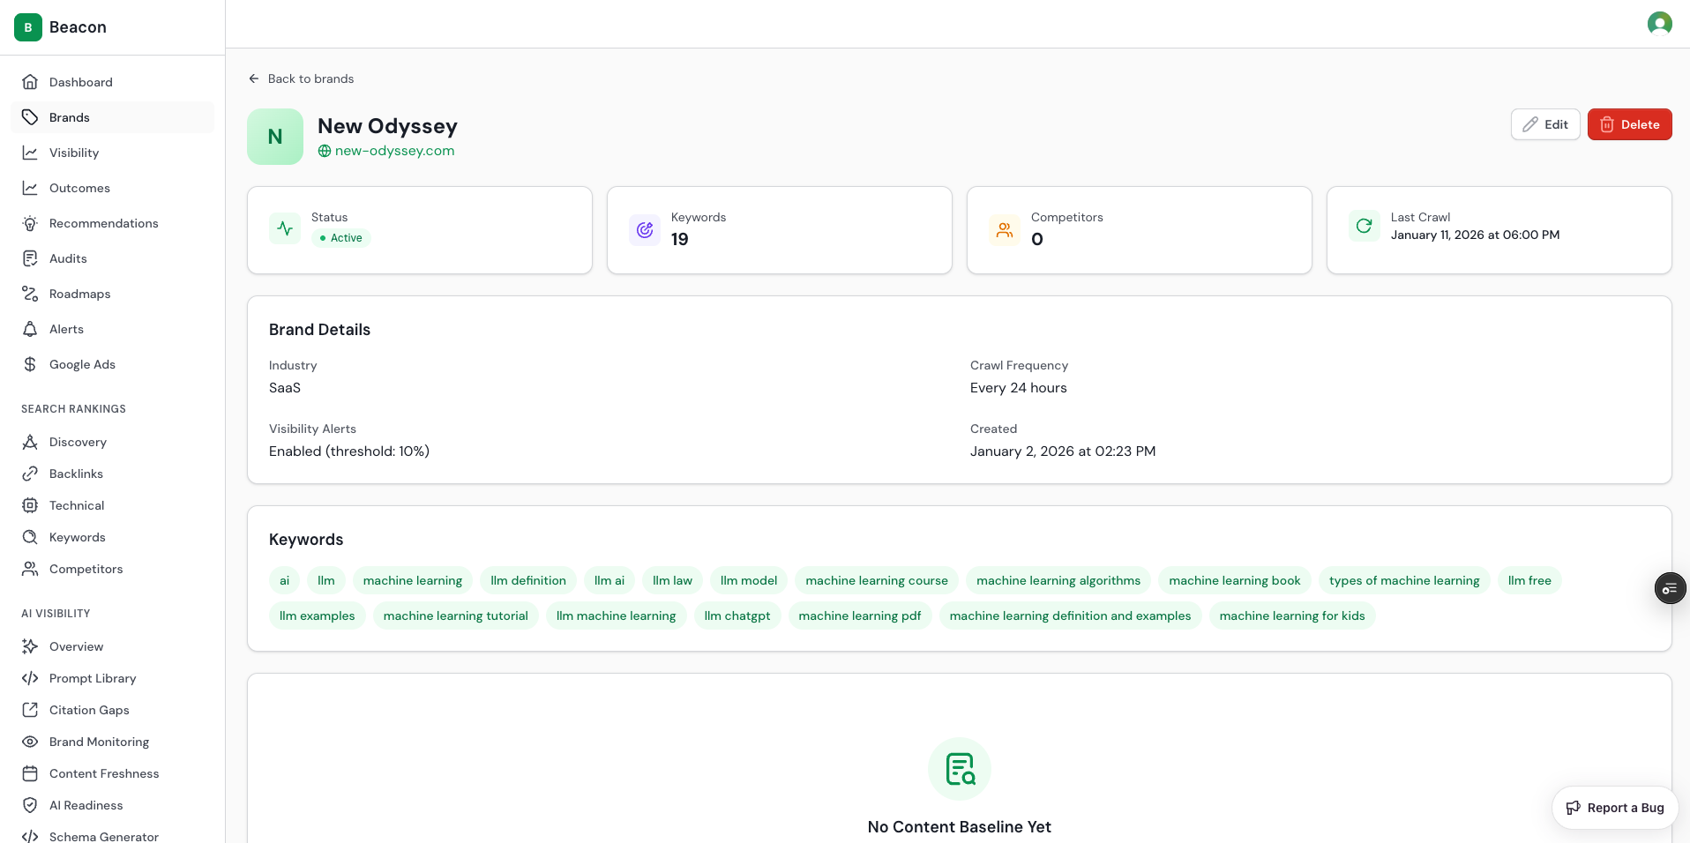This screenshot has height=843, width=1690.
Task: Click the Last Crawl refresh icon
Action: click(1364, 226)
